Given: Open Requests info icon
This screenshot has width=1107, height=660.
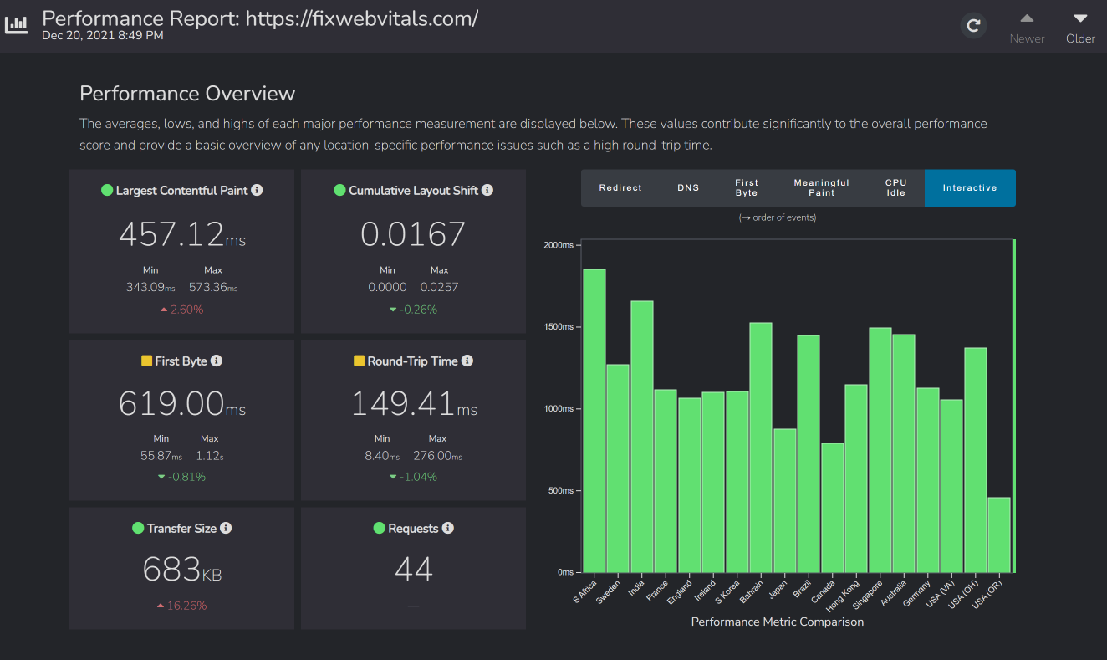Looking at the screenshot, I should coord(447,528).
